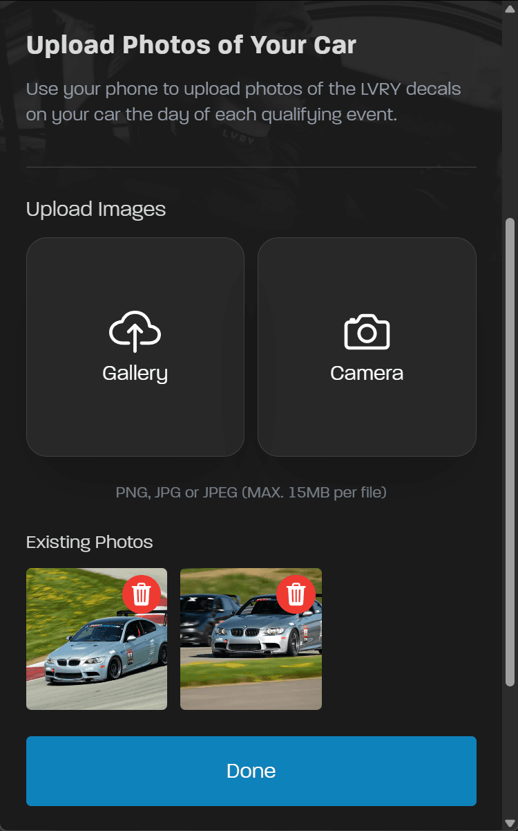
Task: Select the Gallery label to browse photos
Action: (x=135, y=374)
